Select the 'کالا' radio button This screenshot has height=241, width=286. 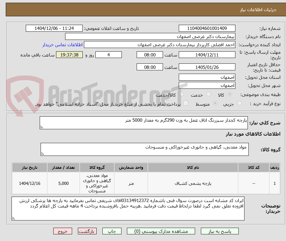point(230,94)
